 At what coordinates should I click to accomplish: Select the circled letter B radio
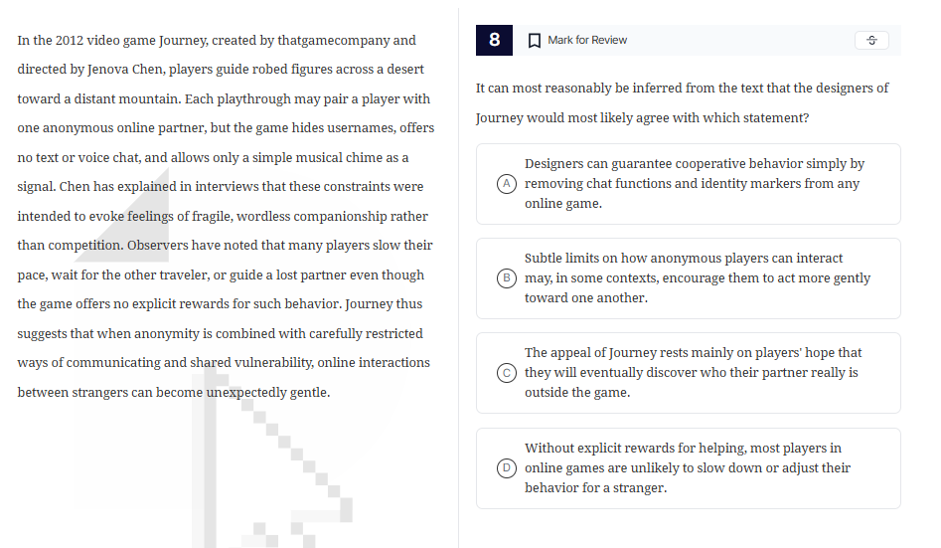point(507,278)
